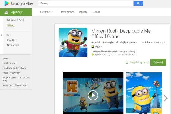171x114 pixels.
Task: Click Aplikacja jest zgodna compatibility text
Action: coord(115,54)
